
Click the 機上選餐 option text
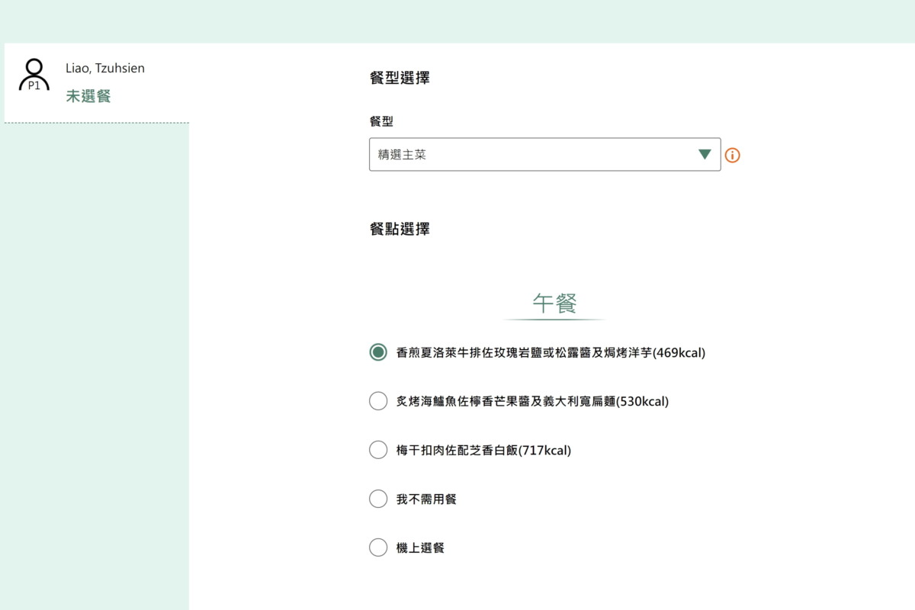(420, 547)
